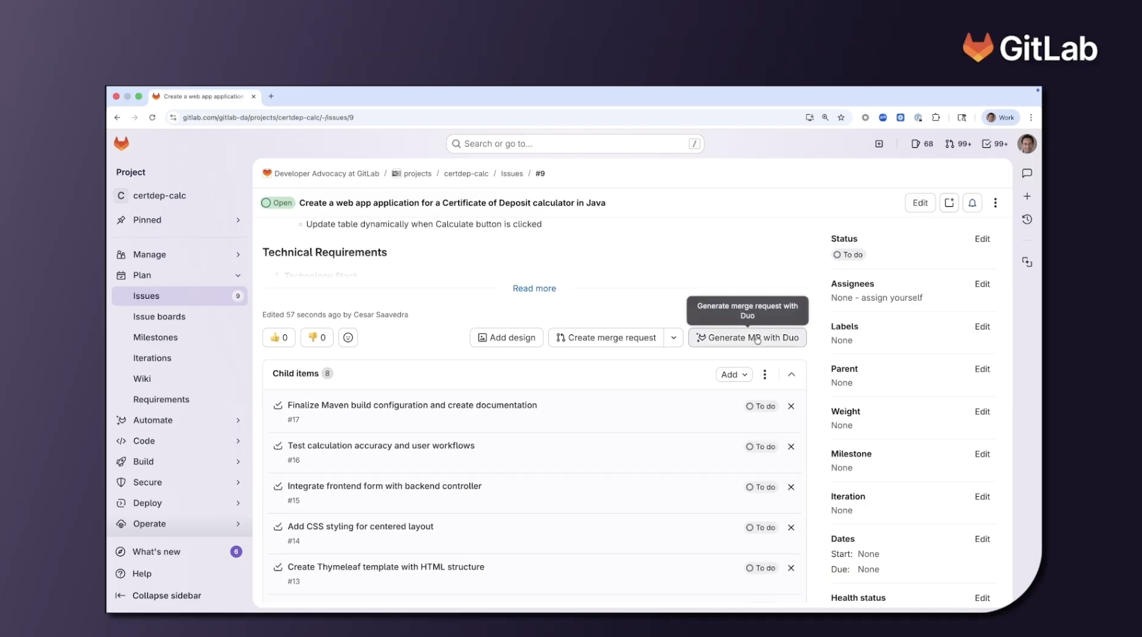Open the merge requests list icon
The height and width of the screenshot is (637, 1142).
958,143
